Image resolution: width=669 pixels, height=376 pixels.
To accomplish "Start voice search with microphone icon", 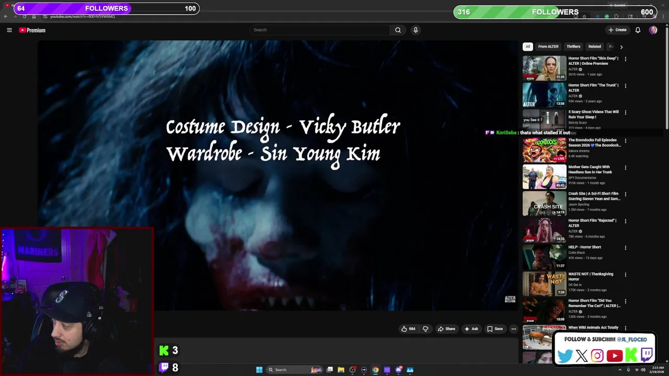I will point(416,30).
